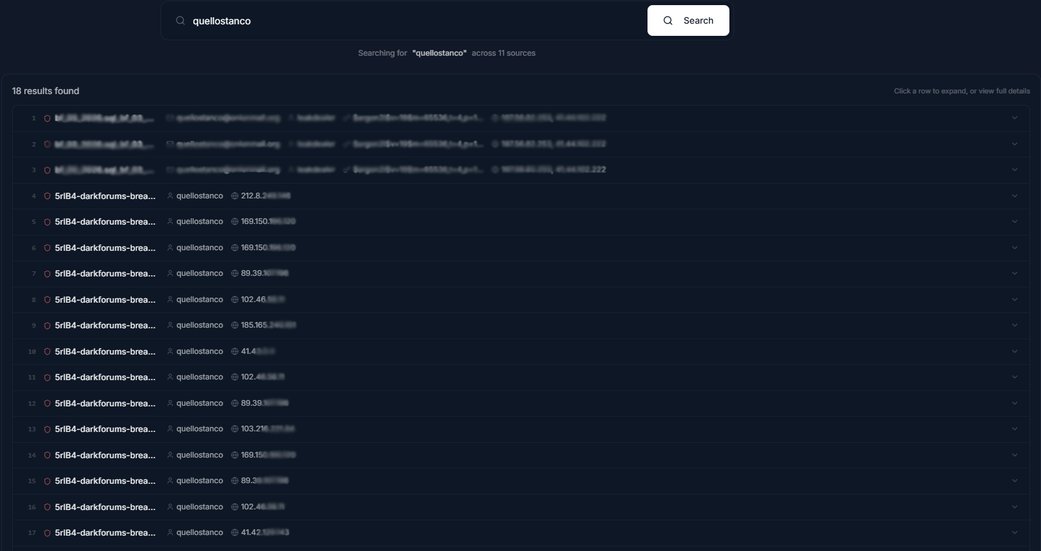1041x551 pixels.
Task: Click the user icon on row 4
Action: (170, 196)
